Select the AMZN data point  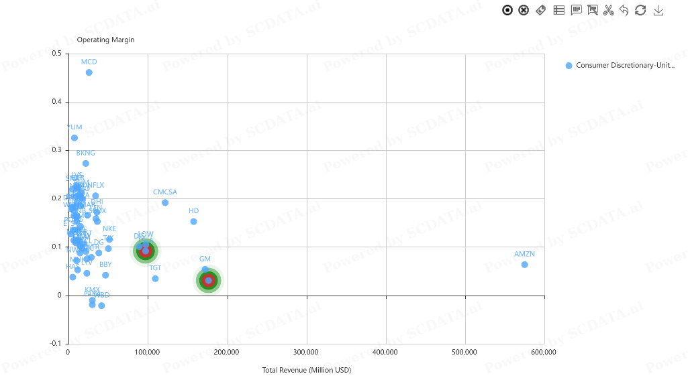click(524, 265)
